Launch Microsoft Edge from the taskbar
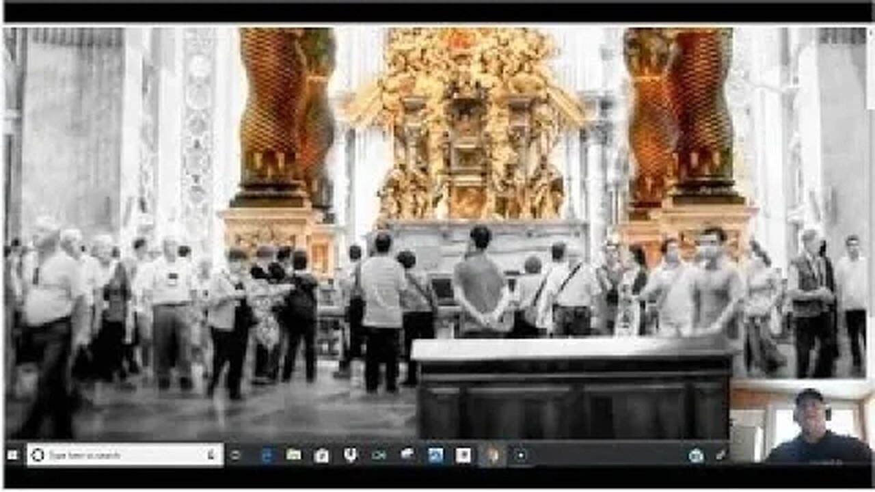 [x=267, y=455]
